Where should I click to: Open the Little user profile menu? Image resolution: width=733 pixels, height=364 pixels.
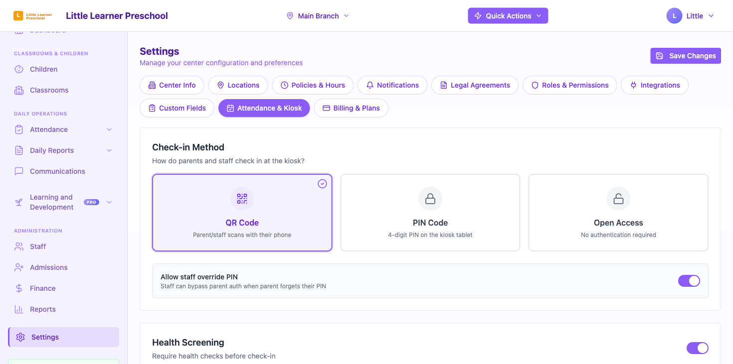691,16
